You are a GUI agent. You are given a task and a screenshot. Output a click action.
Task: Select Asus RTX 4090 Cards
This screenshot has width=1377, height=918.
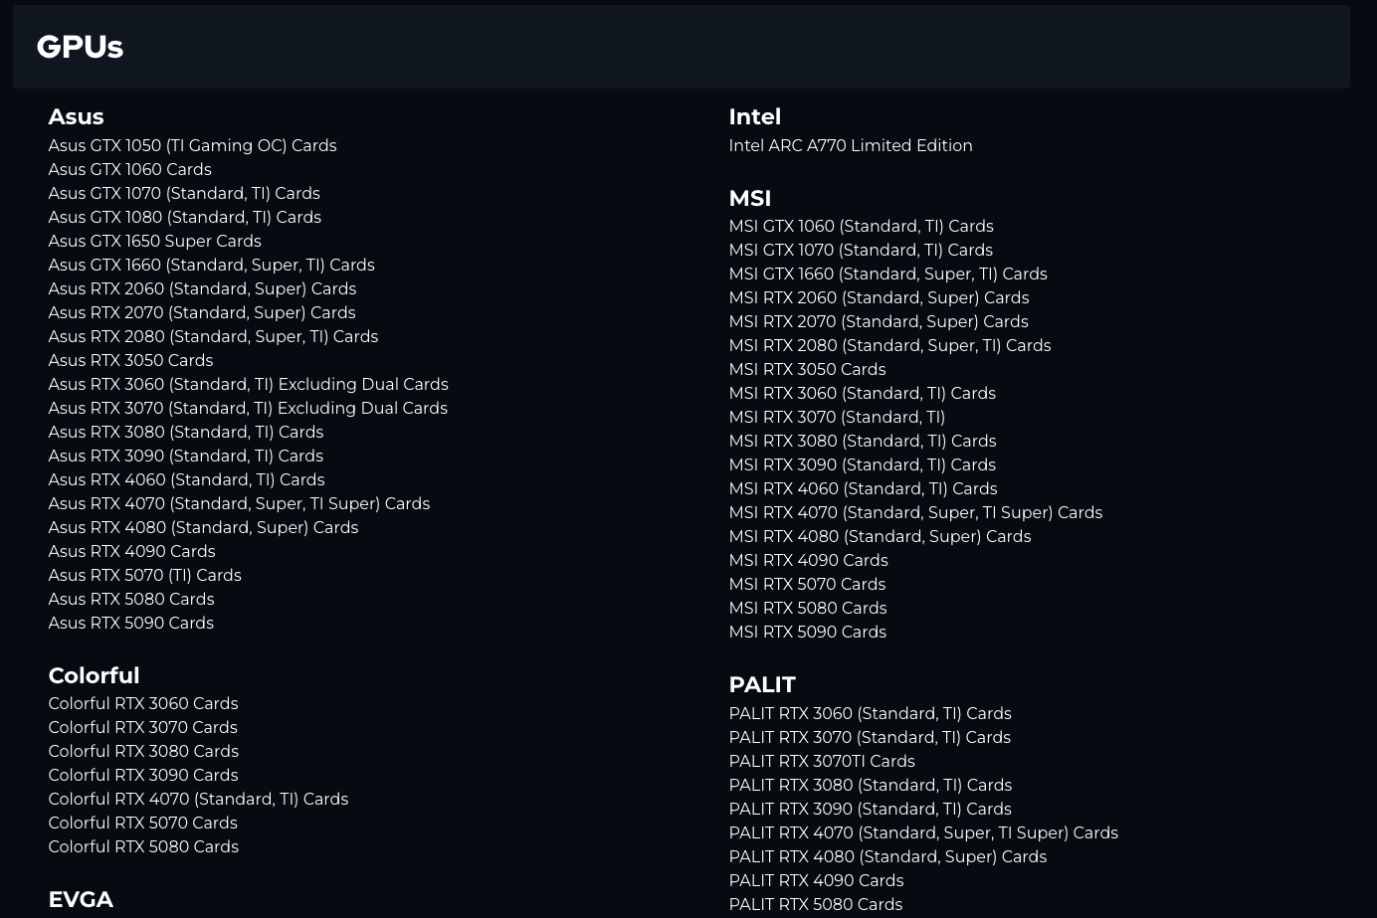131,551
